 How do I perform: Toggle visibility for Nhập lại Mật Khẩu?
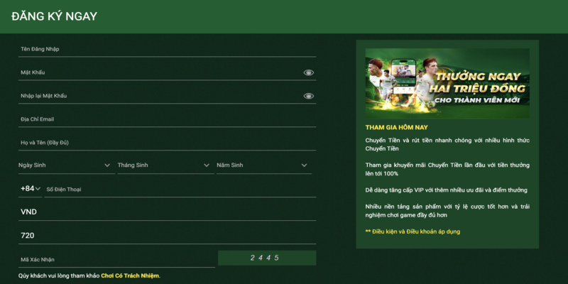[x=308, y=96]
